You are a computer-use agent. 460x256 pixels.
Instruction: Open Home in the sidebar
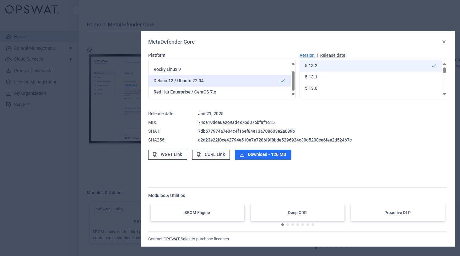[39, 37]
